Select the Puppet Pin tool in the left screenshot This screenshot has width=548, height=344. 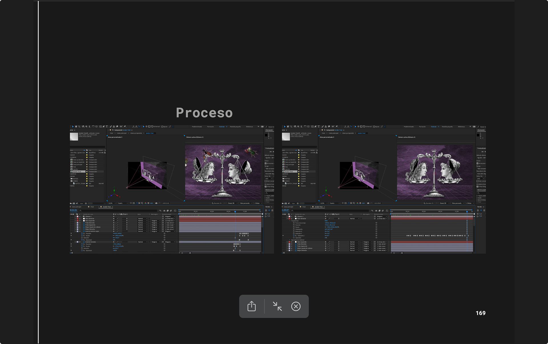[125, 126]
